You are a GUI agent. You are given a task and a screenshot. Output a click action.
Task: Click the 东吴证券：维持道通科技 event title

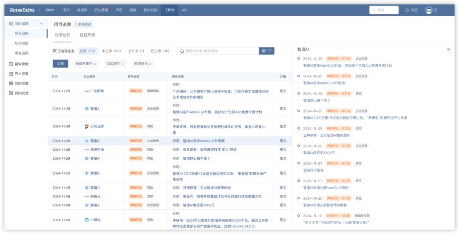pyautogui.click(x=210, y=149)
